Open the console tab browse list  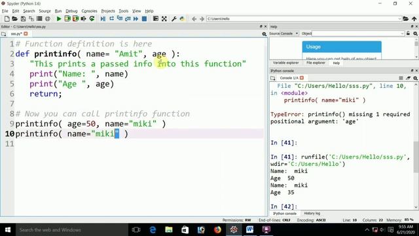pos(273,78)
